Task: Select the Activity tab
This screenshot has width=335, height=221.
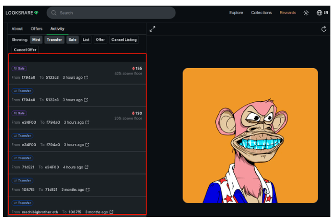Action: pyautogui.click(x=57, y=29)
